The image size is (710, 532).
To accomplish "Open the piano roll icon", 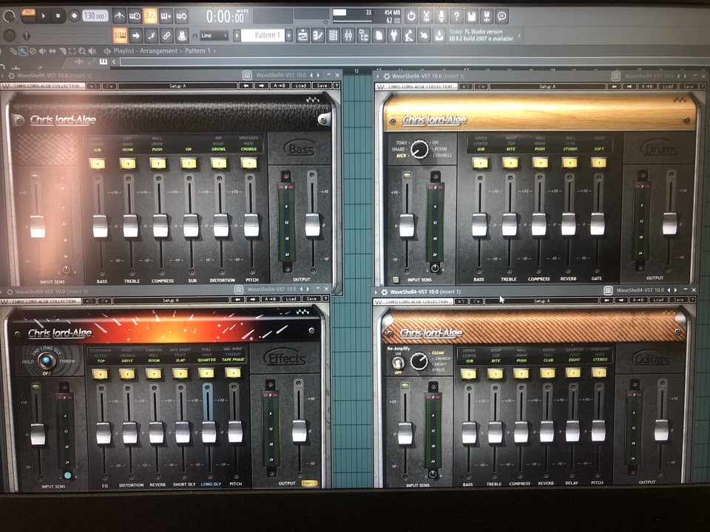I will coord(318,35).
